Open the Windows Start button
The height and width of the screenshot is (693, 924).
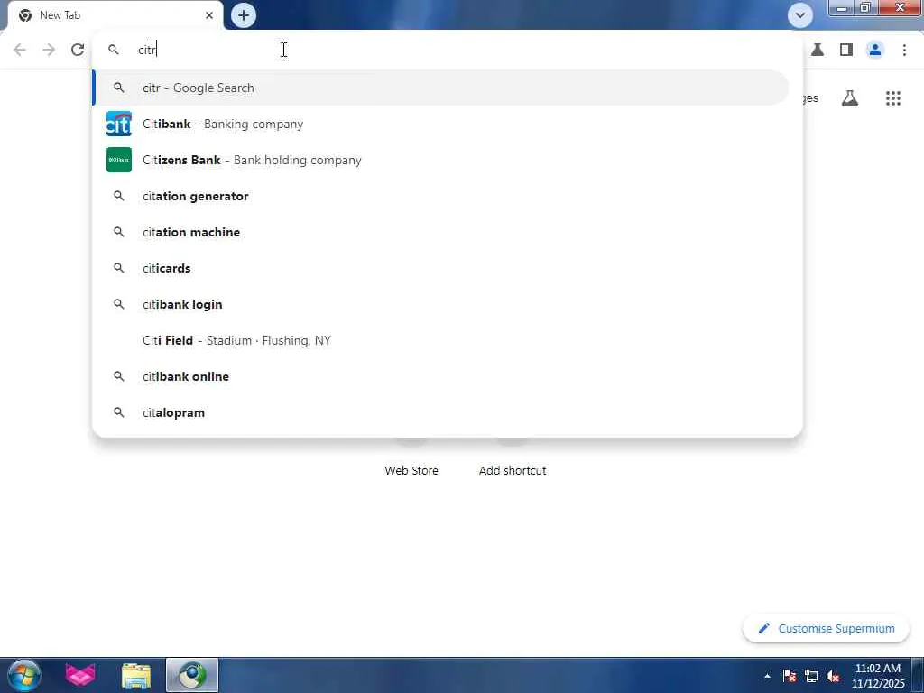tap(23, 675)
